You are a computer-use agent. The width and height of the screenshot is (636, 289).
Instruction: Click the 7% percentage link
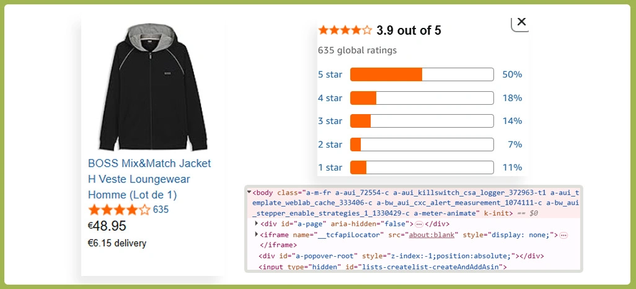point(515,144)
